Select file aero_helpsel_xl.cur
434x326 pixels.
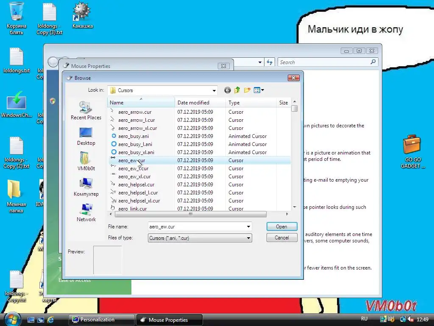point(139,200)
